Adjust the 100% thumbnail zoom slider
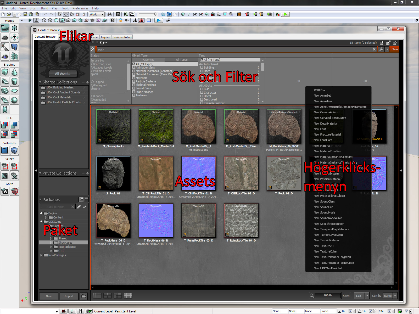 327,295
